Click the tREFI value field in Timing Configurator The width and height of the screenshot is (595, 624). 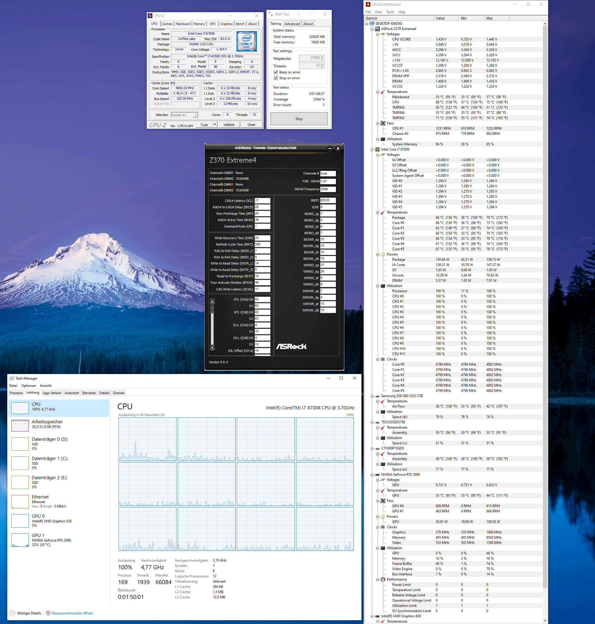(x=328, y=200)
